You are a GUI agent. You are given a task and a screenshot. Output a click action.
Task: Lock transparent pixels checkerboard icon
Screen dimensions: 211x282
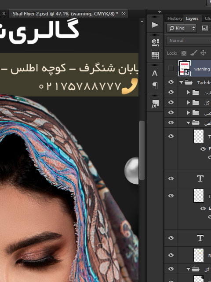(184, 53)
